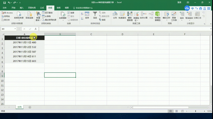213x119 pixels.
Task: Add a new sheet with plus button
Action: point(30,107)
